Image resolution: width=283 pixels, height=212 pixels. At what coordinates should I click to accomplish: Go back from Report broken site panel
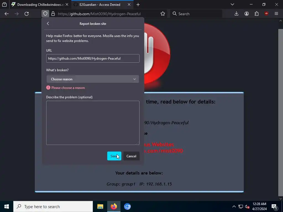[48, 23]
